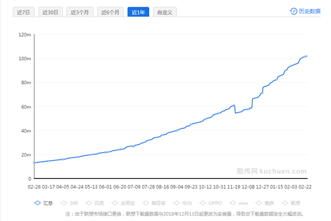Screen dimensions: 331x221
Task: Select the first data point at chart start
Action: click(34, 163)
